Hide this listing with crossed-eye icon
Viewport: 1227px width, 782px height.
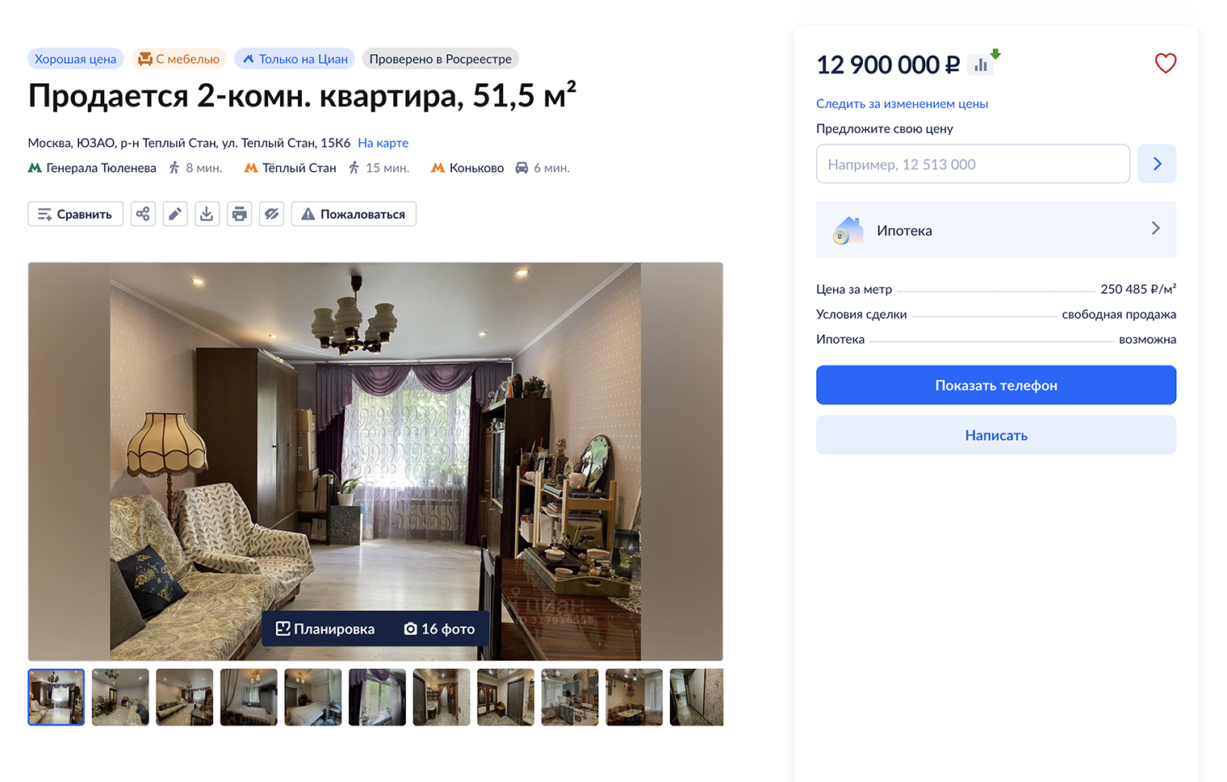pos(271,214)
